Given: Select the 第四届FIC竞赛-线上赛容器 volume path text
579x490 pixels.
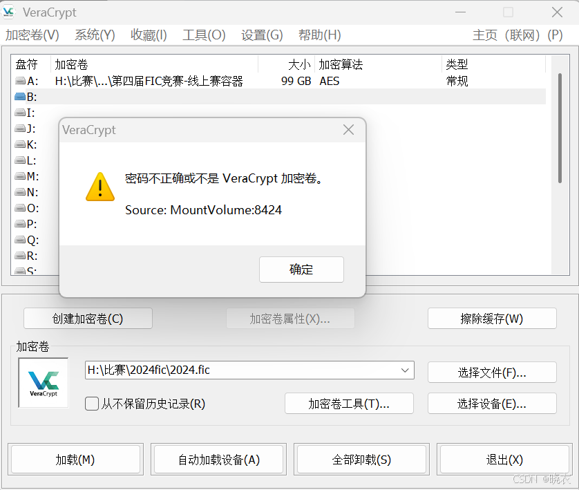Looking at the screenshot, I should pyautogui.click(x=149, y=81).
